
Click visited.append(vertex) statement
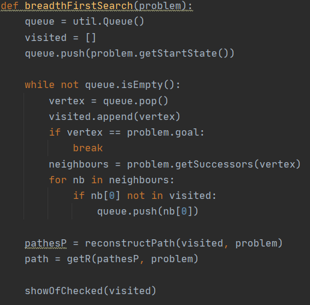click(x=114, y=117)
